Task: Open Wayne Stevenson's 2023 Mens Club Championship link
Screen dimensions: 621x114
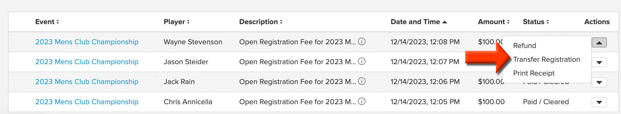Action: pyautogui.click(x=87, y=42)
